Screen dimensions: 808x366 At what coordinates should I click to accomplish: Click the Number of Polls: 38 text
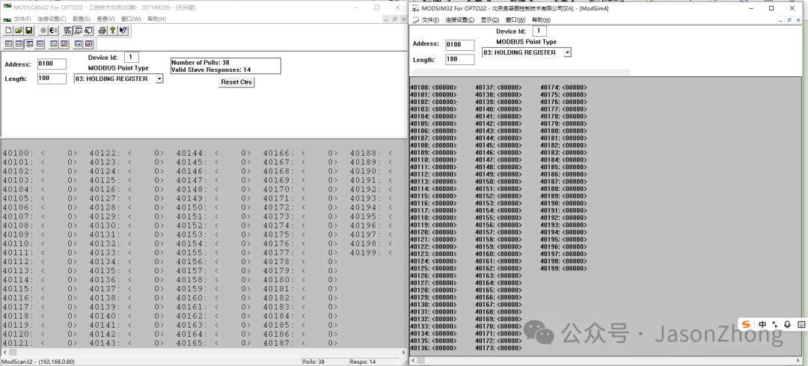point(201,63)
